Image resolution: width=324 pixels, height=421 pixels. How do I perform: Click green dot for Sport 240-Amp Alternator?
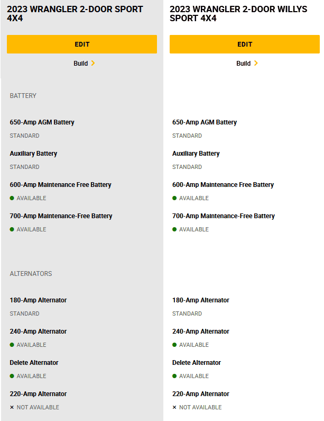[12, 345]
